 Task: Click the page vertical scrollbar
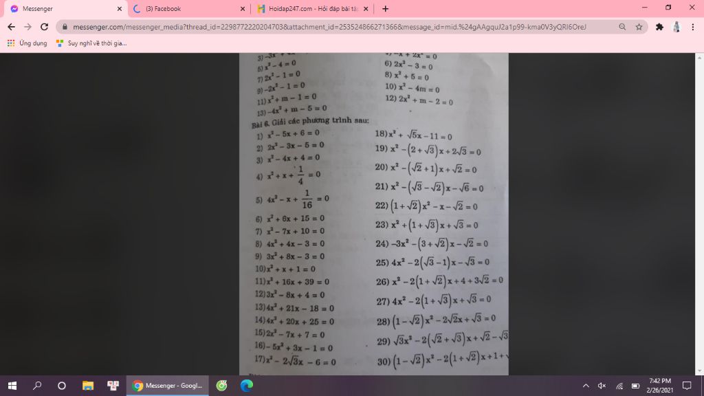[x=699, y=214]
